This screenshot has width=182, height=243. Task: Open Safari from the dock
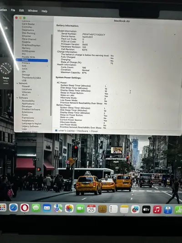[x=14, y=207]
